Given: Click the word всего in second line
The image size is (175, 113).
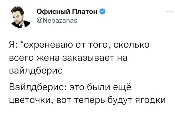Looking at the screenshot, I should click(21, 59).
